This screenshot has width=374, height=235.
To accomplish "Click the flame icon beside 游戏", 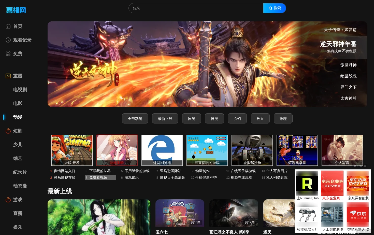I will click(8, 200).
